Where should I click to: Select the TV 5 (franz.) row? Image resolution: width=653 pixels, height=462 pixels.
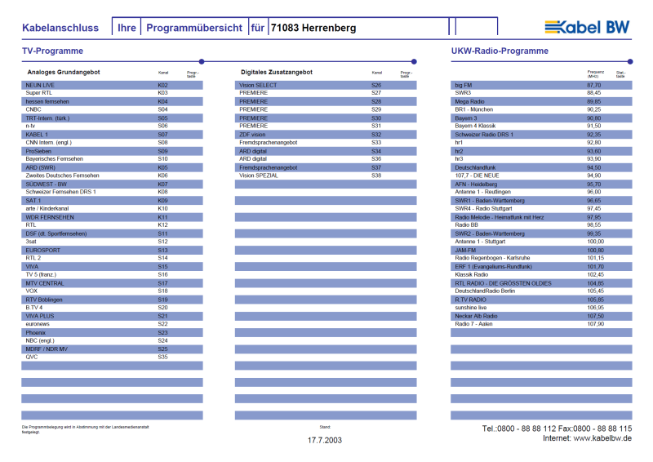(x=112, y=274)
